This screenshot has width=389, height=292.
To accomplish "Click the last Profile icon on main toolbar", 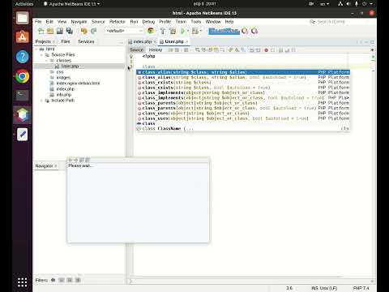I will (x=254, y=31).
